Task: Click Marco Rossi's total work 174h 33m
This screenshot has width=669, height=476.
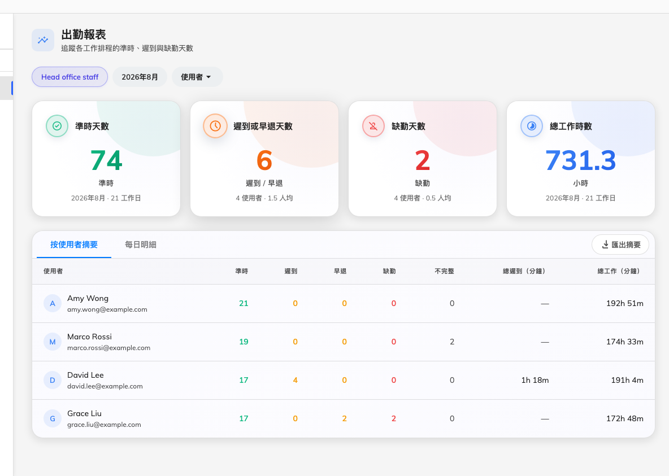Action: [624, 342]
